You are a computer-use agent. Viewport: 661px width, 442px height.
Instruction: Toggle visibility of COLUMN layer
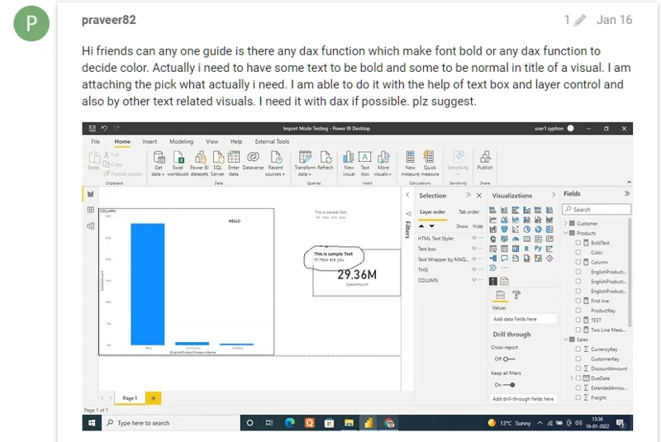473,280
